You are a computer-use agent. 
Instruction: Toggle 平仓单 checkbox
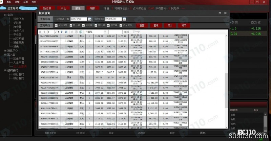tap(83, 25)
